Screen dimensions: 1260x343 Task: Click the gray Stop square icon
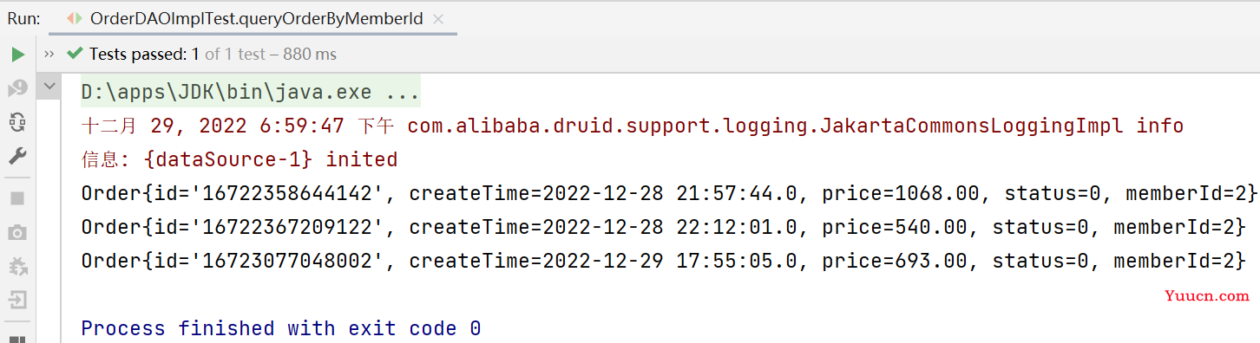pos(17,198)
